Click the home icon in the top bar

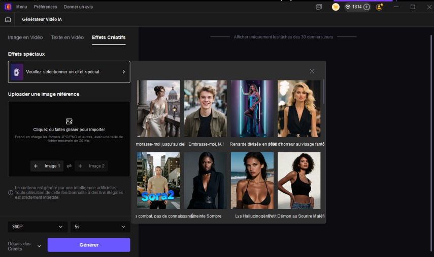coord(8,19)
